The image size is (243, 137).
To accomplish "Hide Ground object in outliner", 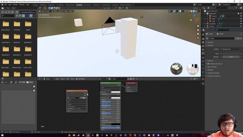I will pyautogui.click(x=241, y=26).
